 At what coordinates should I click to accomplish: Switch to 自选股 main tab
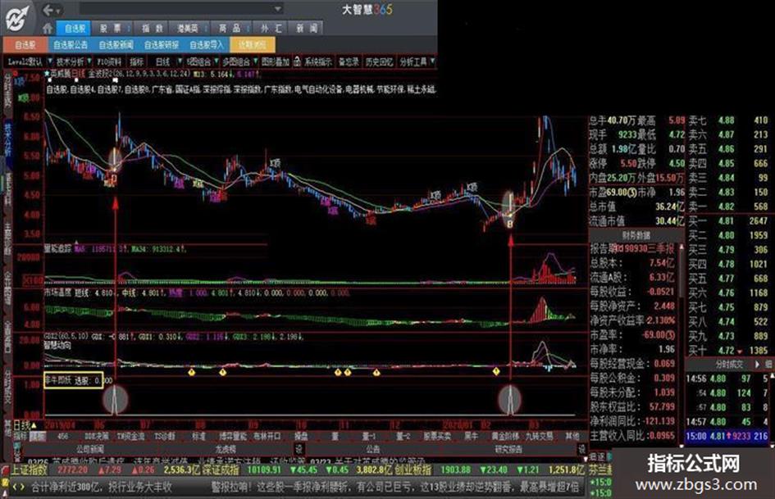click(75, 28)
